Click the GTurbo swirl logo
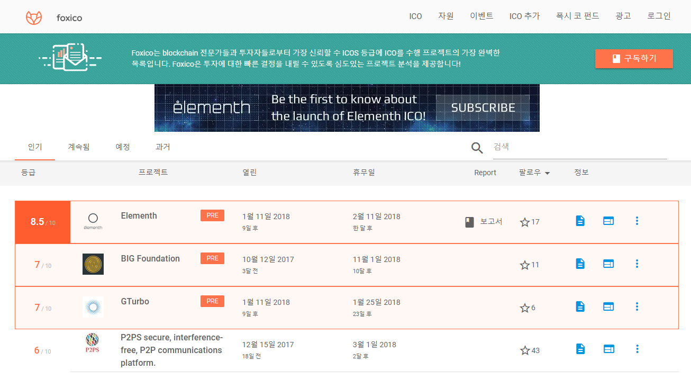The height and width of the screenshot is (379, 691). point(93,307)
